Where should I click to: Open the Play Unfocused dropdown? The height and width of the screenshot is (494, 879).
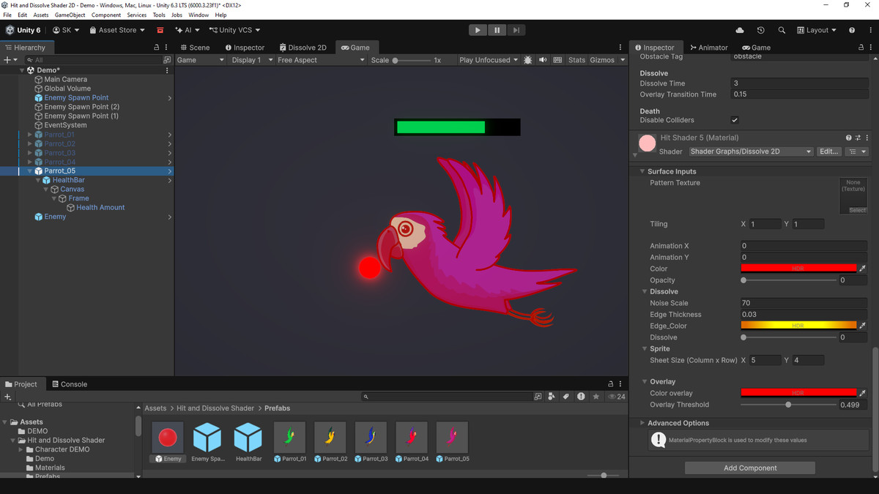click(x=488, y=60)
